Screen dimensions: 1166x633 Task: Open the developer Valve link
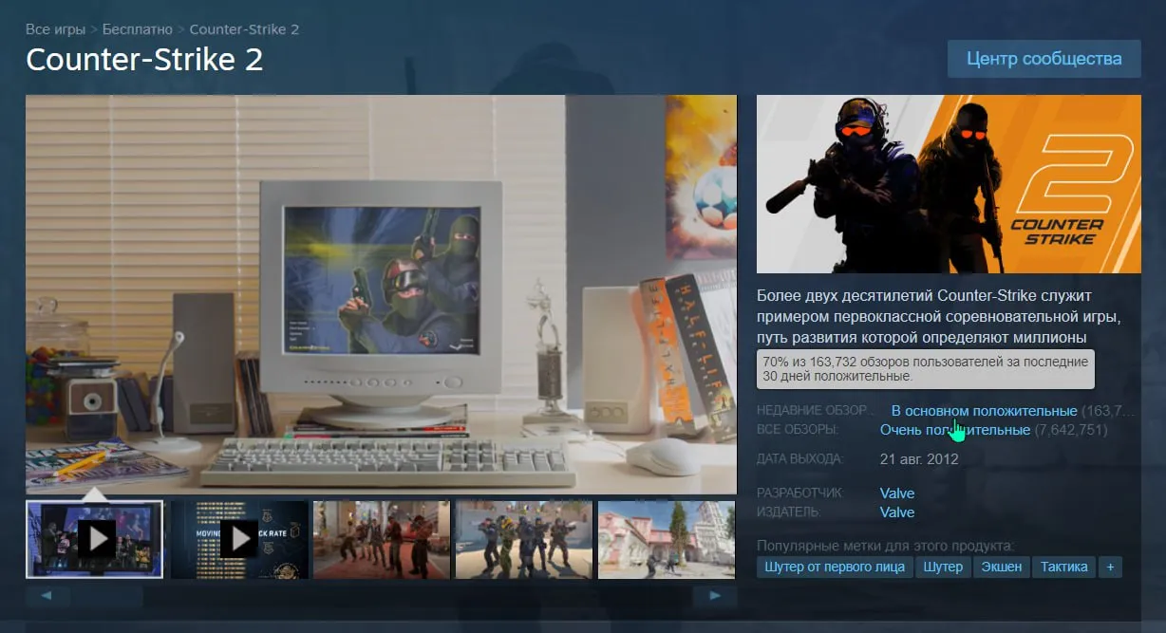point(897,493)
